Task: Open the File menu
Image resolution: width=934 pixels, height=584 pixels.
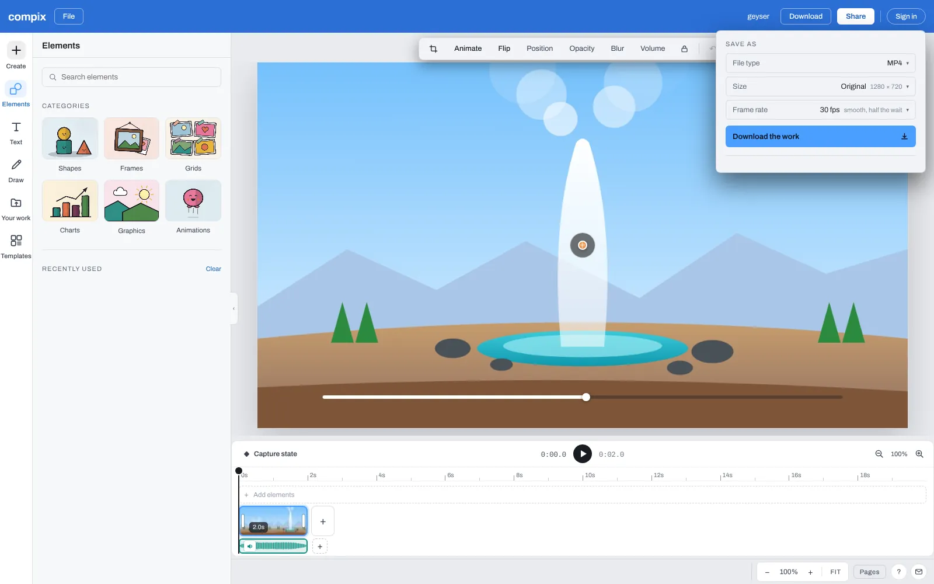Action: pos(69,16)
